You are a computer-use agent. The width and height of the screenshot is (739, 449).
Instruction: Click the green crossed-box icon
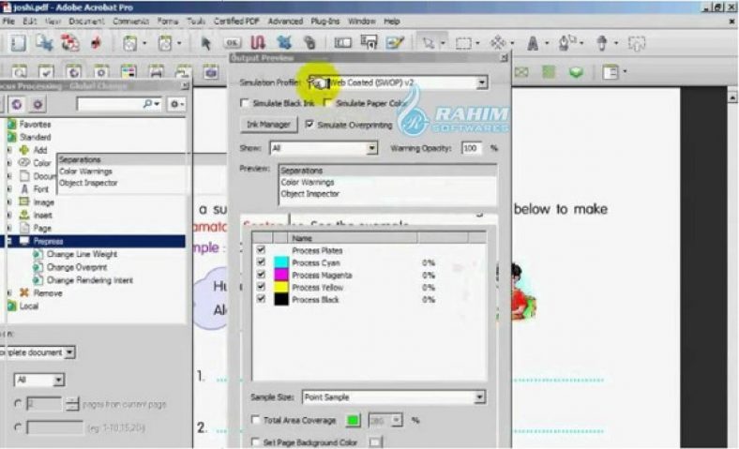point(521,72)
